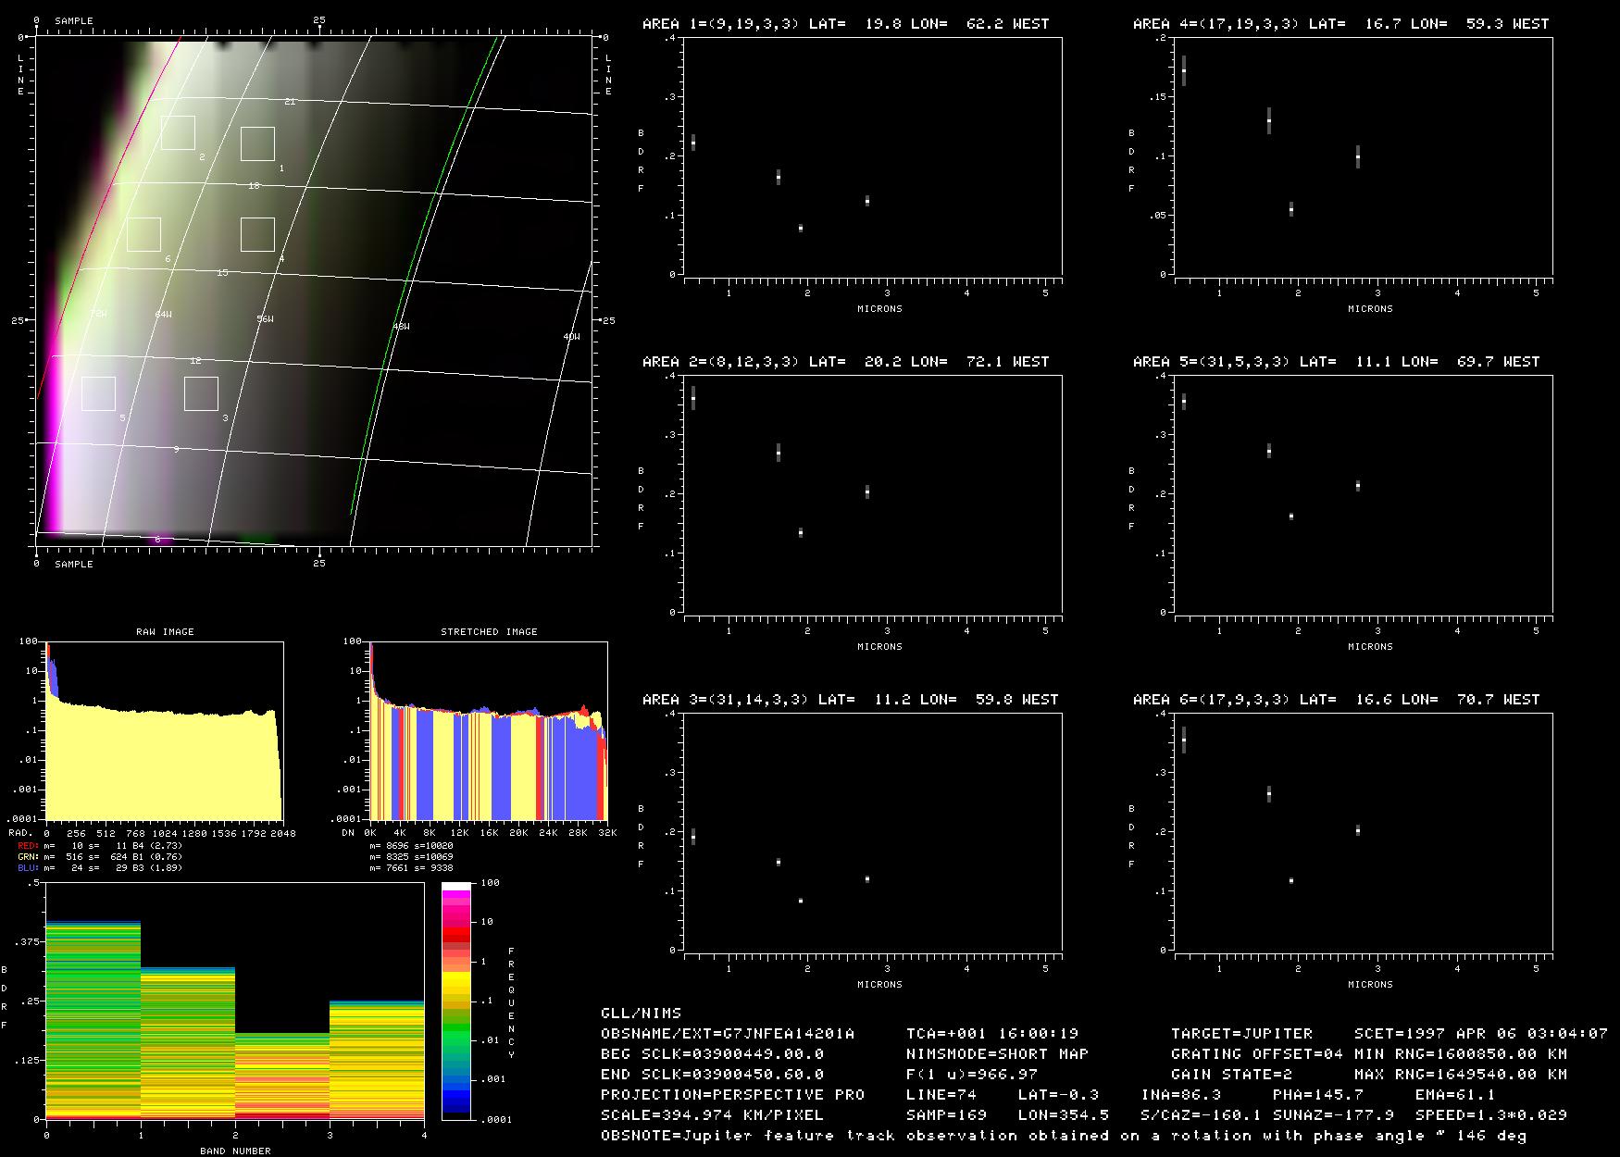
Task: Click the highest data point in AREA 4 plot
Action: click(1183, 70)
